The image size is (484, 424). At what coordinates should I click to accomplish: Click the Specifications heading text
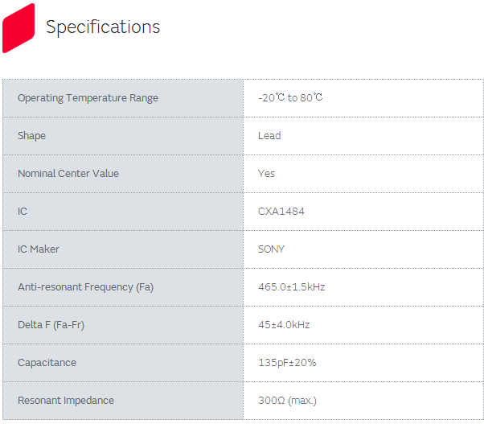103,27
